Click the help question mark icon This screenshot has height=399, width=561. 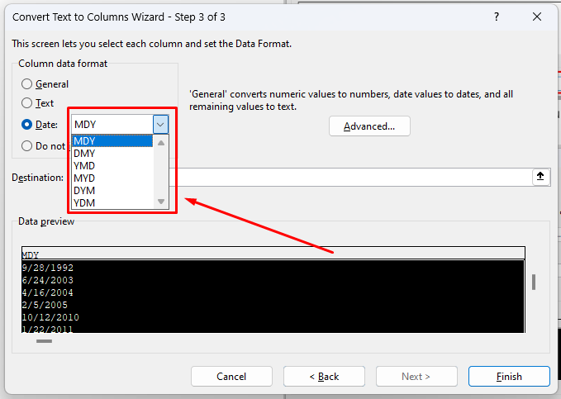click(497, 17)
